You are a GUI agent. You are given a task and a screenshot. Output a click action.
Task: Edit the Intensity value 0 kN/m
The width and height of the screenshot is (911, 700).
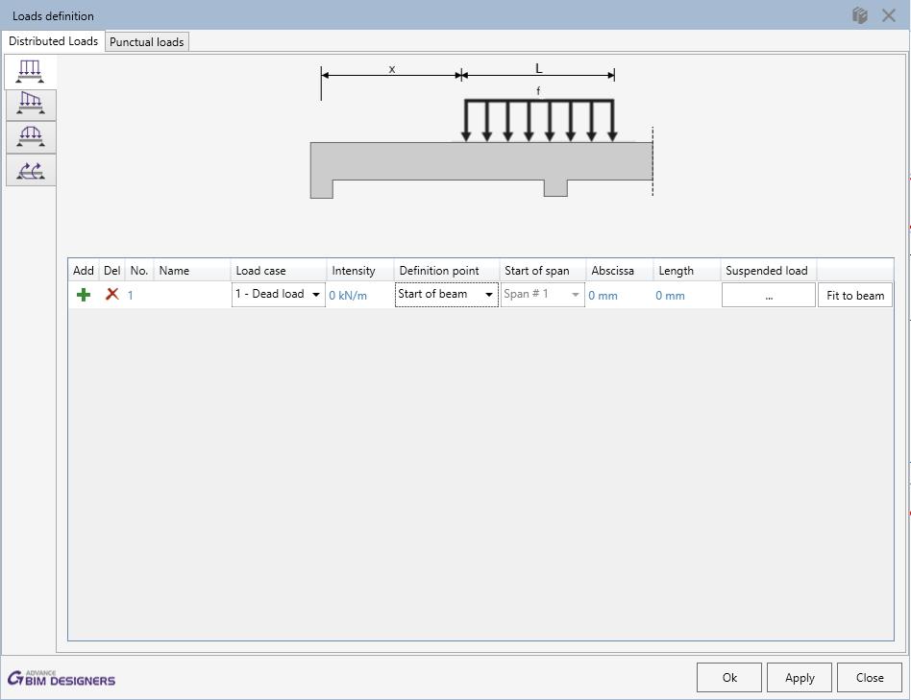(x=348, y=296)
